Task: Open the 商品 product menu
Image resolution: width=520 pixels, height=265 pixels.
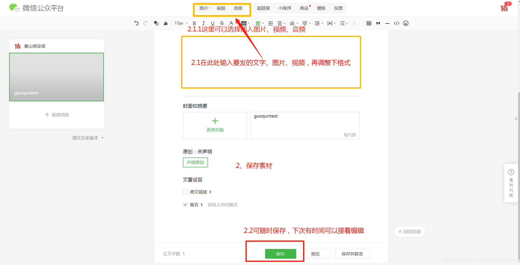Action: click(x=305, y=8)
